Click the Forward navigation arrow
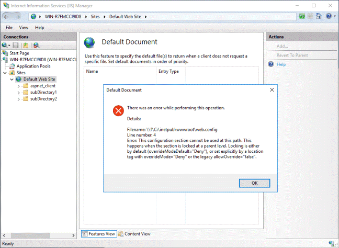The height and width of the screenshot is (248, 339). pyautogui.click(x=17, y=17)
